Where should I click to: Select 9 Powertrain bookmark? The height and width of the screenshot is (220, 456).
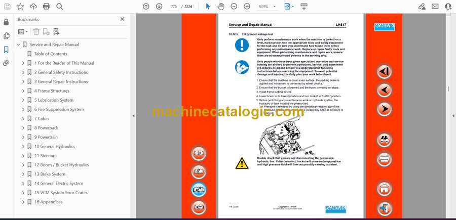(x=46, y=137)
